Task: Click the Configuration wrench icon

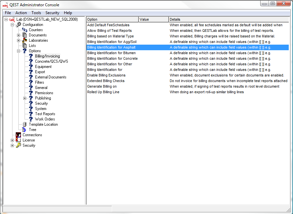Action: [x=18, y=25]
